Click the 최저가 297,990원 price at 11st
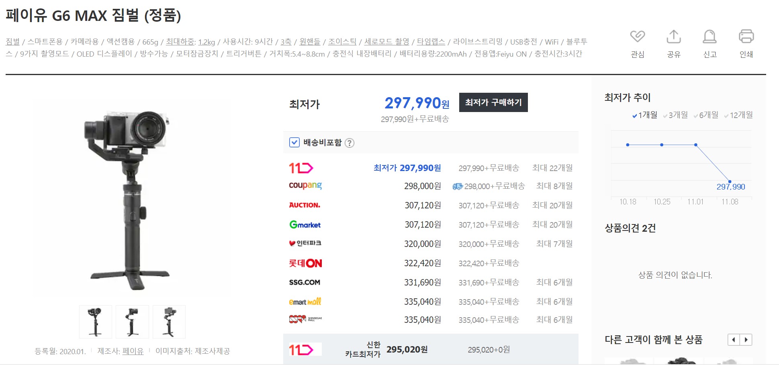 [407, 168]
